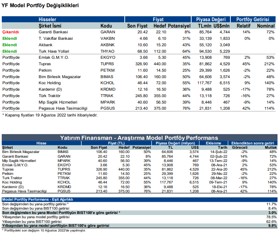The height and width of the screenshot is (234, 280).
Task: Click the footnote about 10 Ağustos 2022 change
Action: (44, 230)
